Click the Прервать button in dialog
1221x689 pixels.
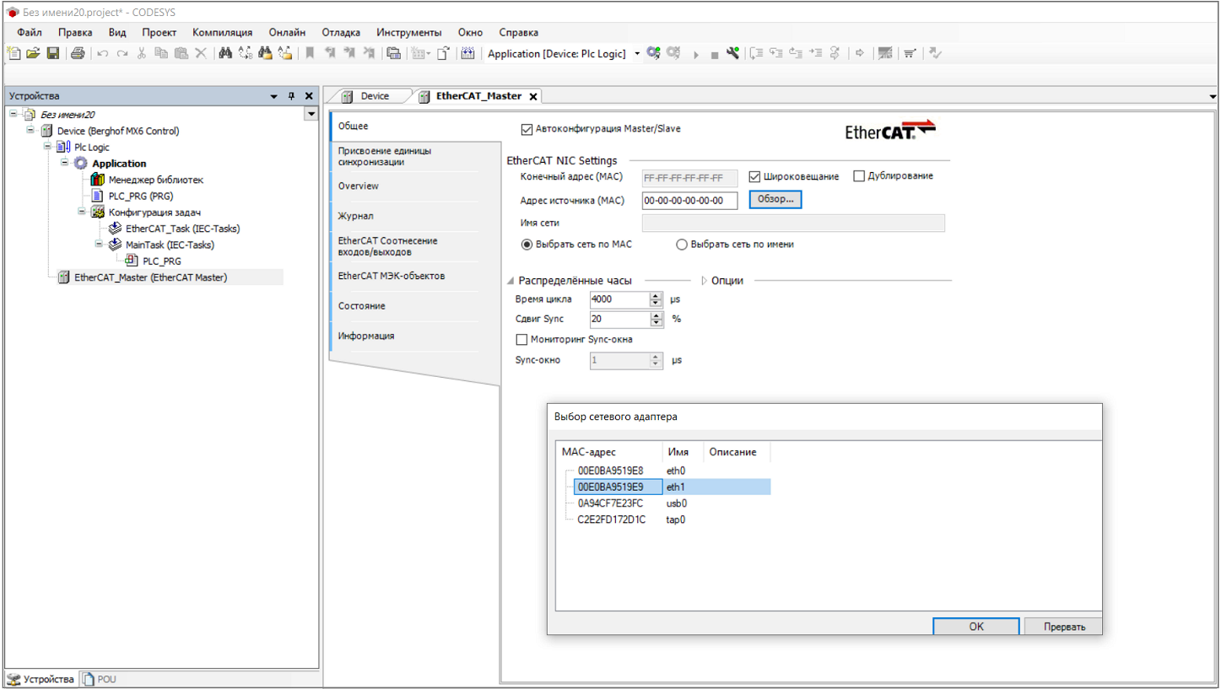1062,627
